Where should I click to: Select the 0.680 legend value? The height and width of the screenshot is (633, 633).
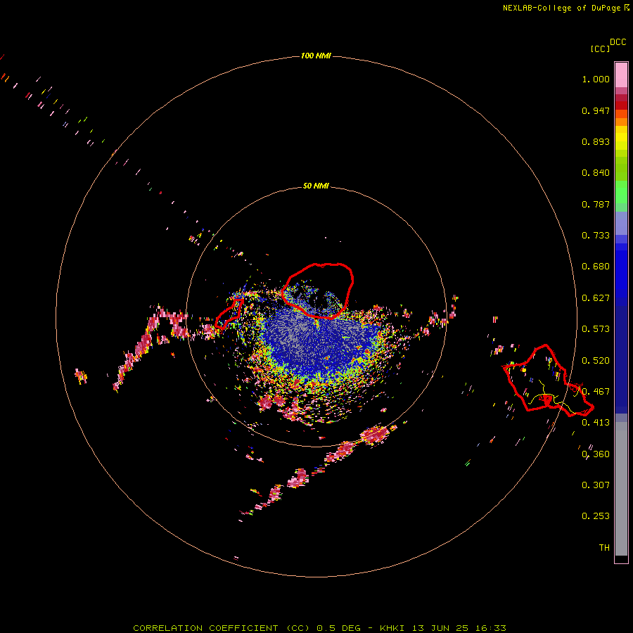click(596, 267)
